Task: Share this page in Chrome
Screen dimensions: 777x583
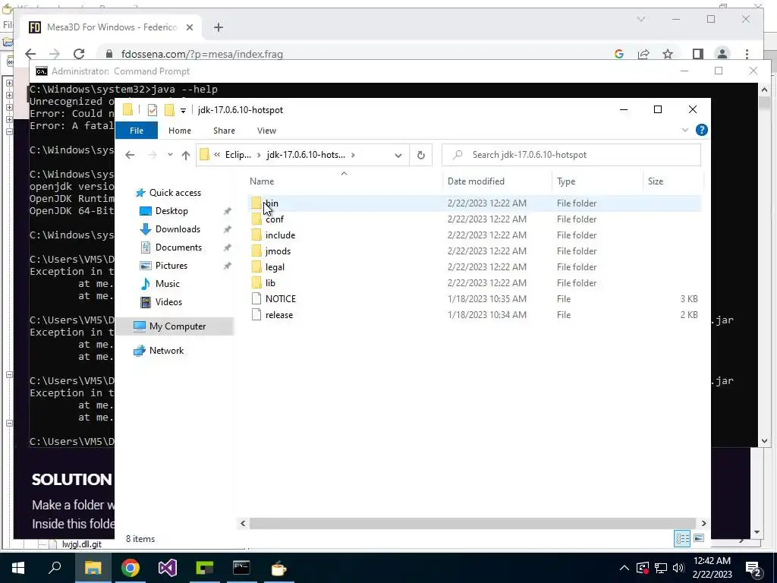Action: pyautogui.click(x=643, y=54)
